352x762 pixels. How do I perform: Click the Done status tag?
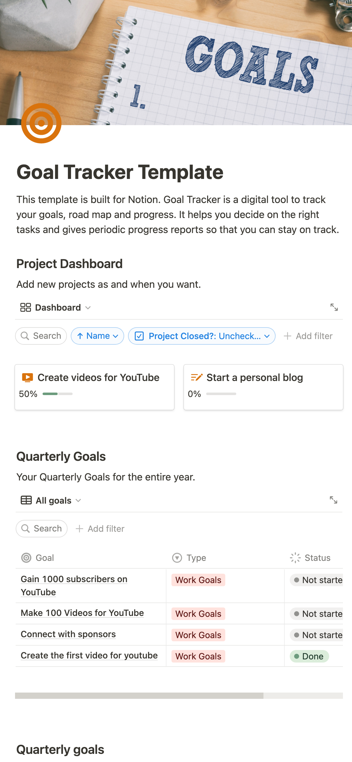tap(309, 656)
